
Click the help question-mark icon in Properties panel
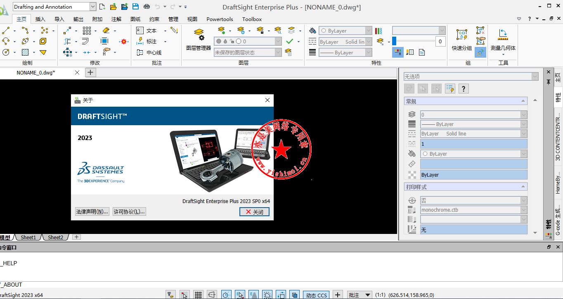click(464, 89)
